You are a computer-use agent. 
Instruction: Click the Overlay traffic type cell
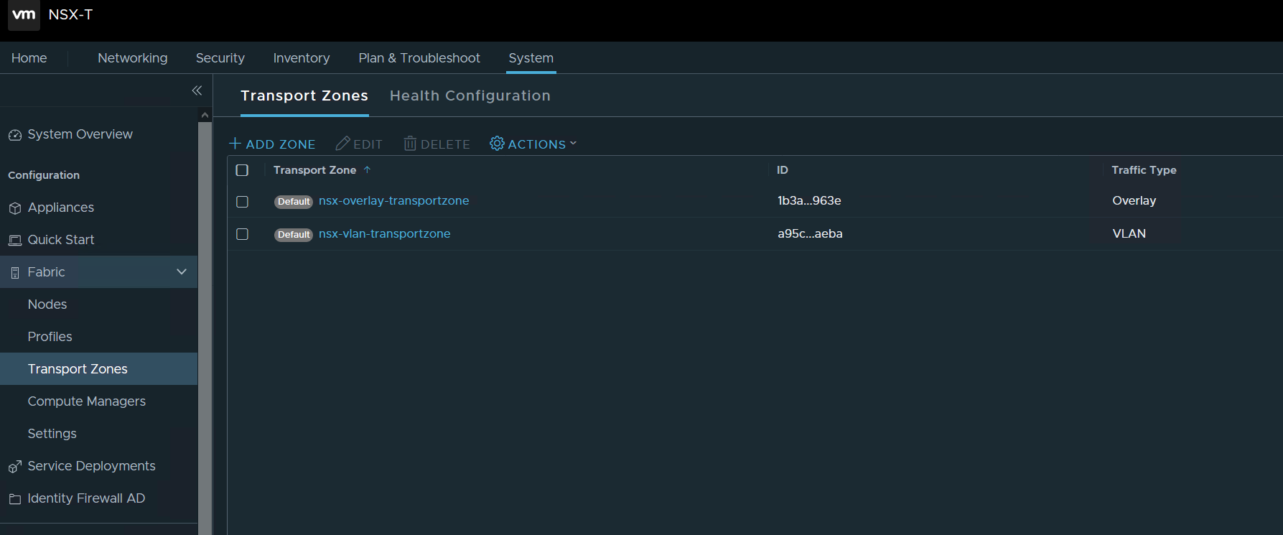(1134, 201)
